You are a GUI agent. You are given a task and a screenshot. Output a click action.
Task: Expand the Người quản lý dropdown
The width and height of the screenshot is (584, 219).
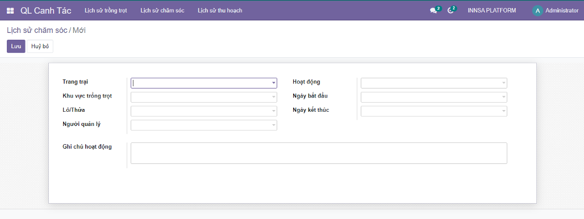click(x=204, y=125)
